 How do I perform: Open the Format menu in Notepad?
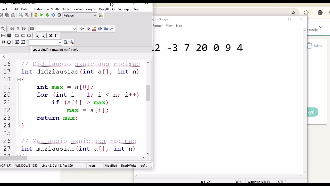[x=158, y=26]
